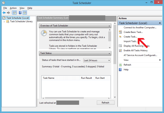164x113 pixels.
Task: Click the summary pane scrollbar down arrow
Action: pos(115,97)
